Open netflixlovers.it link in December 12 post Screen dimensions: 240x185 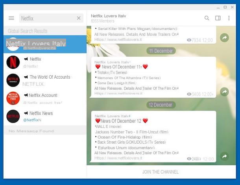click(118, 158)
